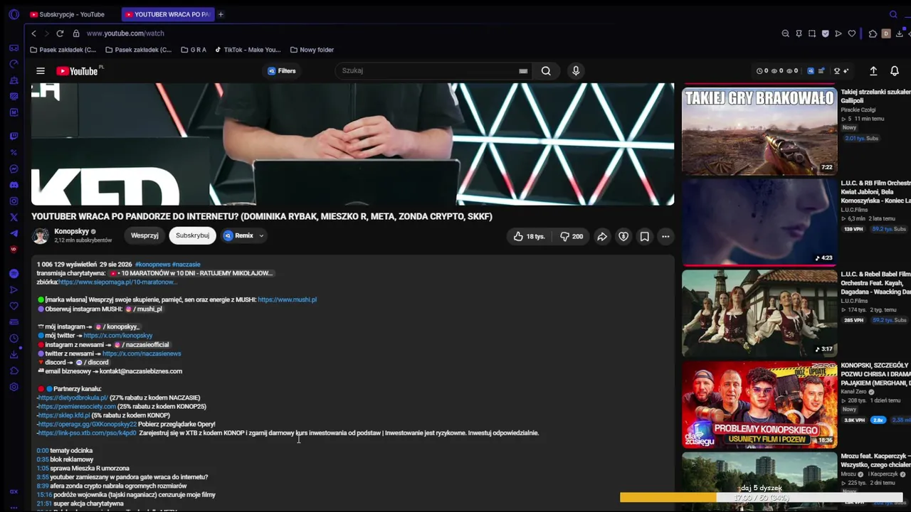Run YouTube search with magnifier button
Screen dimensions: 911x512
[x=546, y=71]
